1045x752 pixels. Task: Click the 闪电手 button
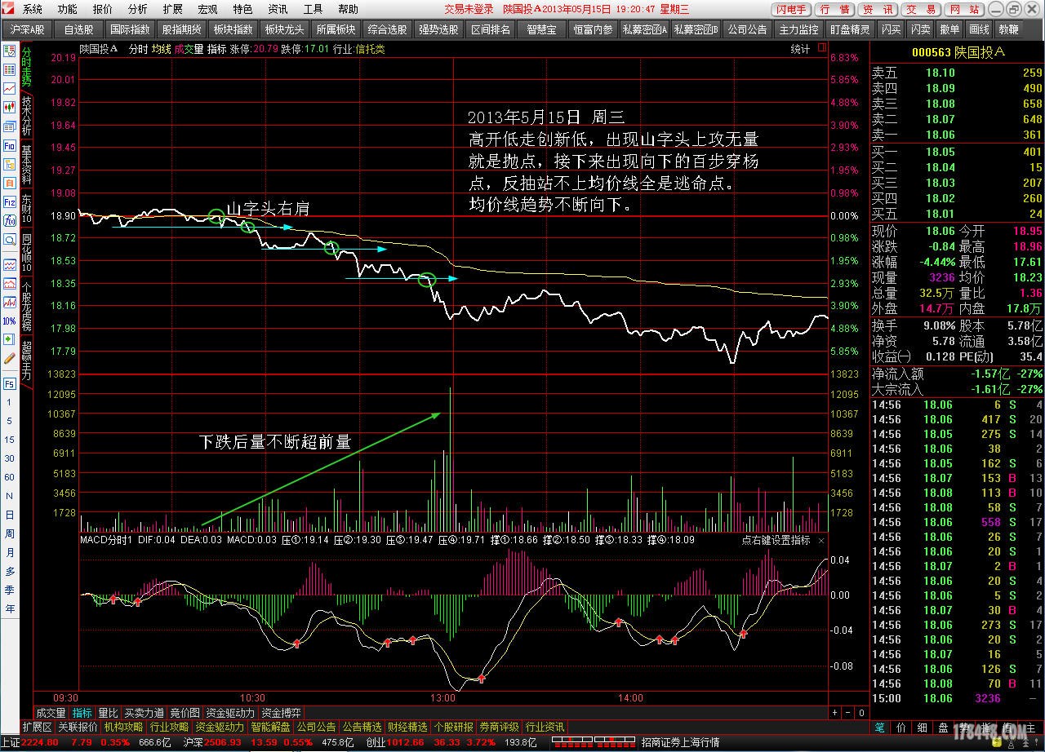click(x=791, y=10)
